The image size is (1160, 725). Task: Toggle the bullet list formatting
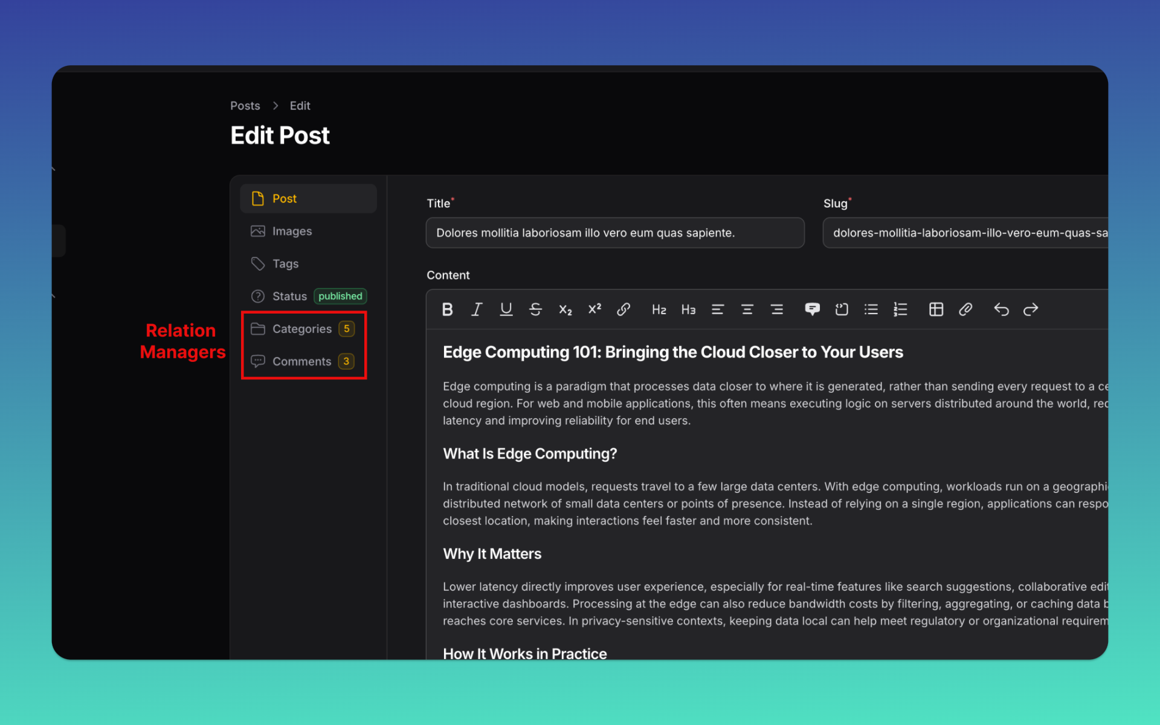[x=871, y=309]
